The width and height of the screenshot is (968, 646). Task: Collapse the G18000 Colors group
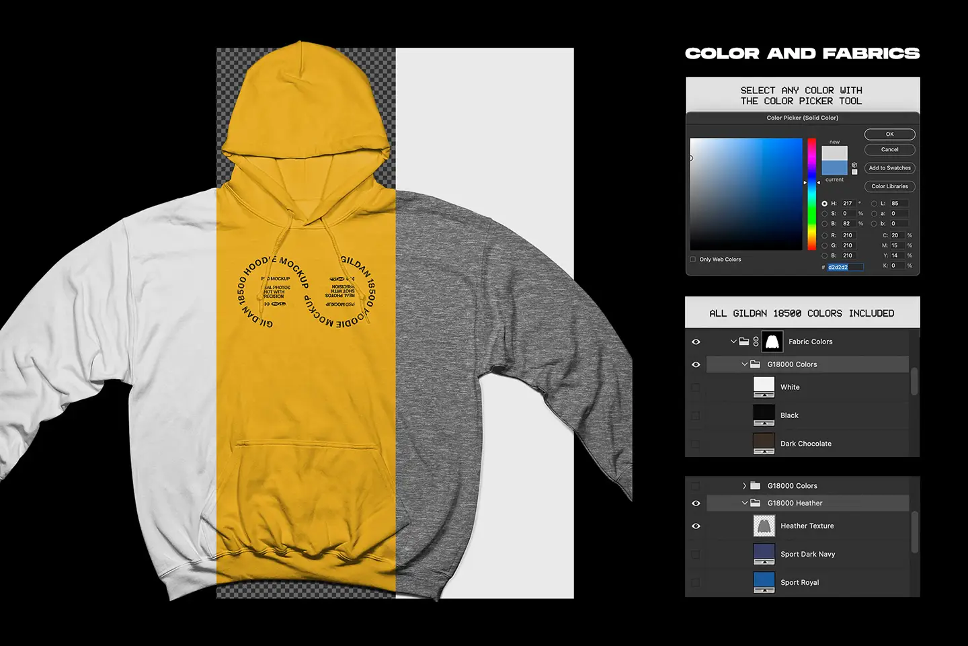745,364
